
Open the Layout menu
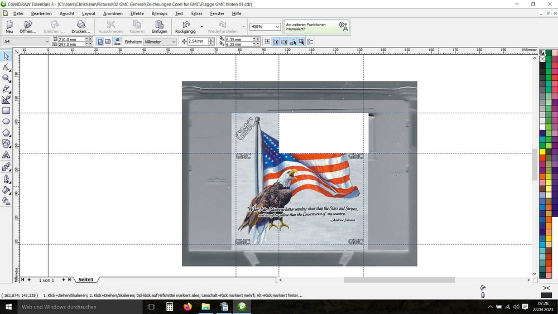tap(89, 13)
